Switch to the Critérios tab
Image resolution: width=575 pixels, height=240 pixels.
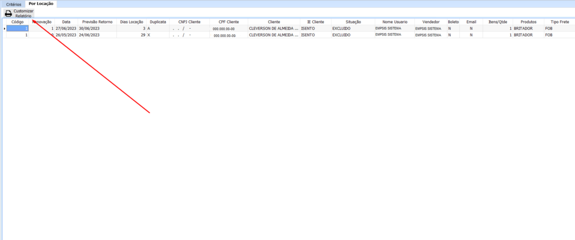pos(13,4)
